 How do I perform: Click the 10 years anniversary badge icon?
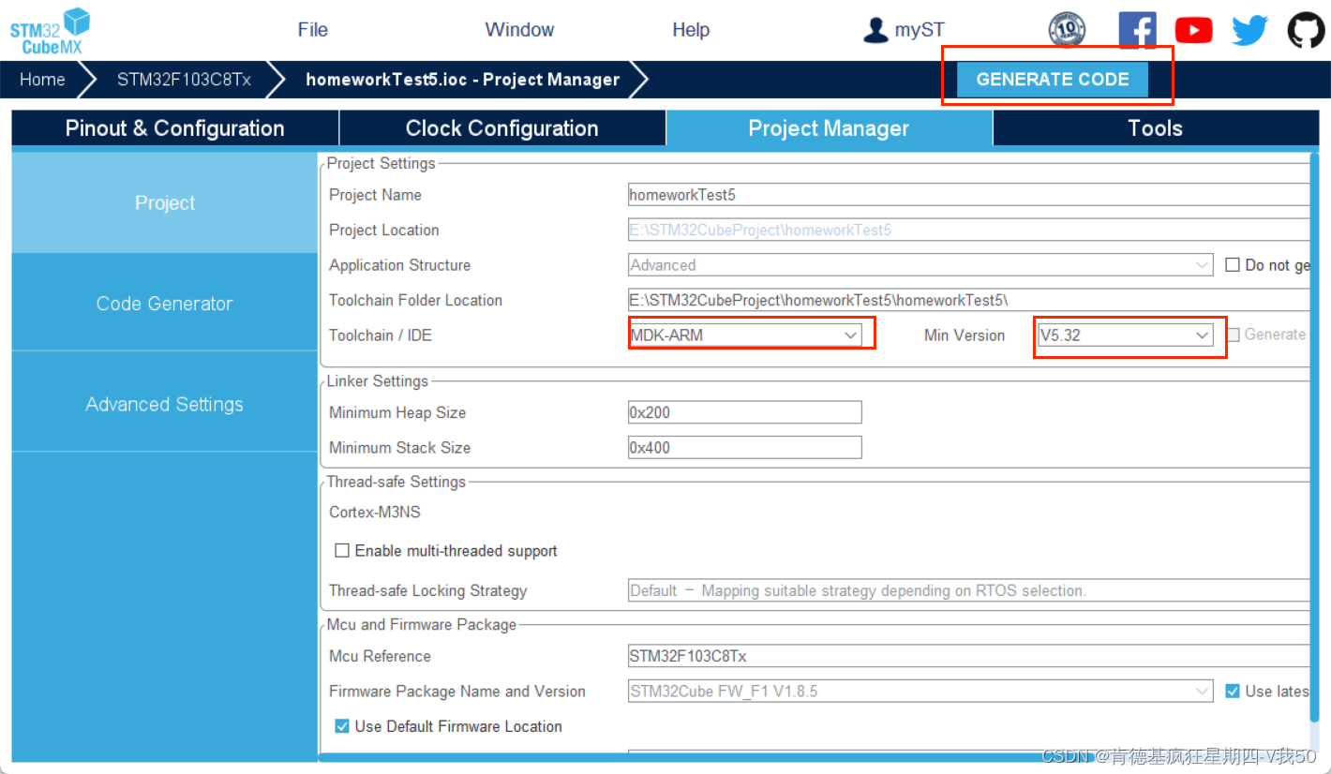[1066, 30]
